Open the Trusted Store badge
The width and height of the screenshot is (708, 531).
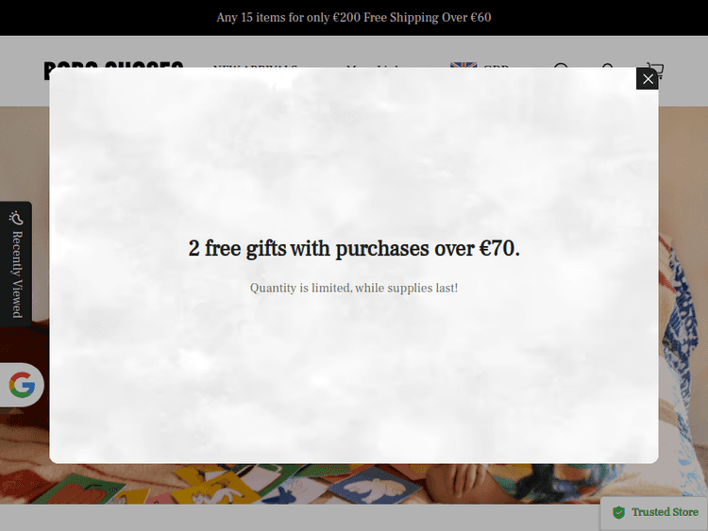(654, 512)
